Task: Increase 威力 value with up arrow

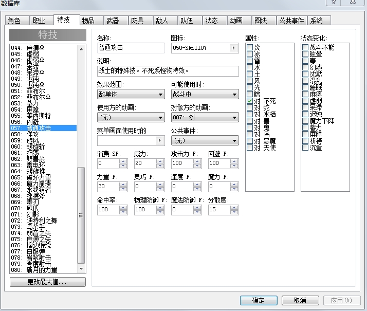Action: tap(160, 161)
